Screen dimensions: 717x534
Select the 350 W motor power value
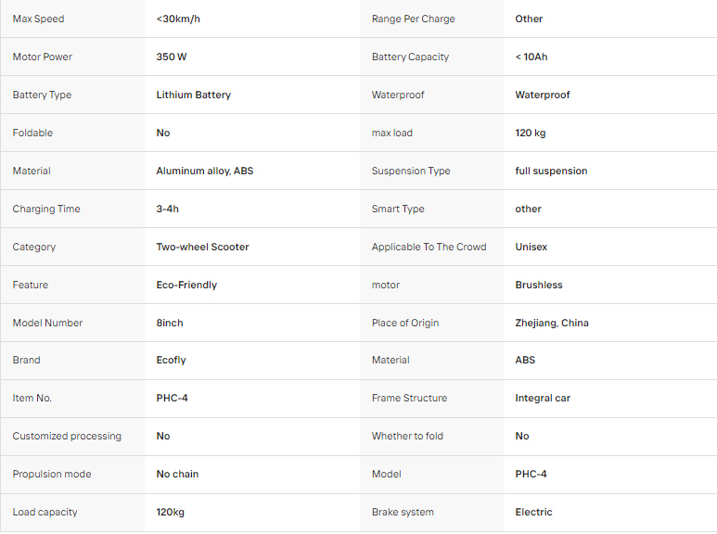point(172,57)
